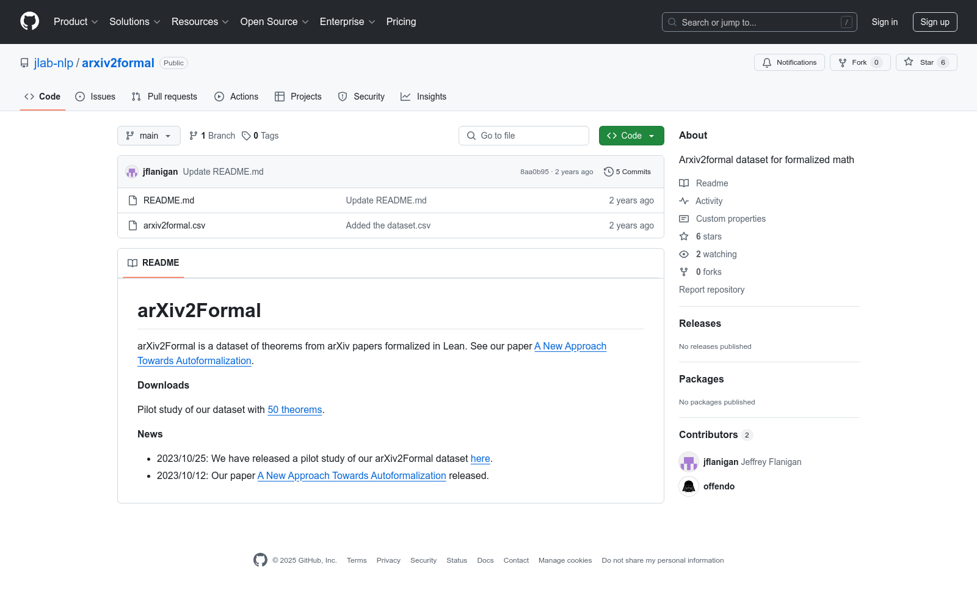Viewport: 977px width, 611px height.
Task: Click the GitHub logo in the footer
Action: coord(260,560)
